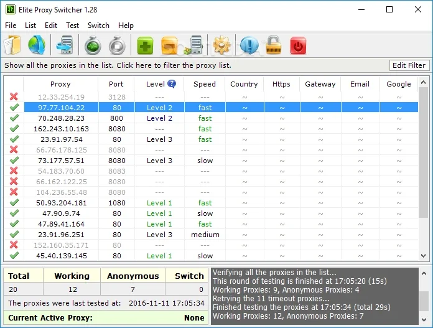Click the globe download proxy list icon
This screenshot has height=328, width=433.
[37, 45]
